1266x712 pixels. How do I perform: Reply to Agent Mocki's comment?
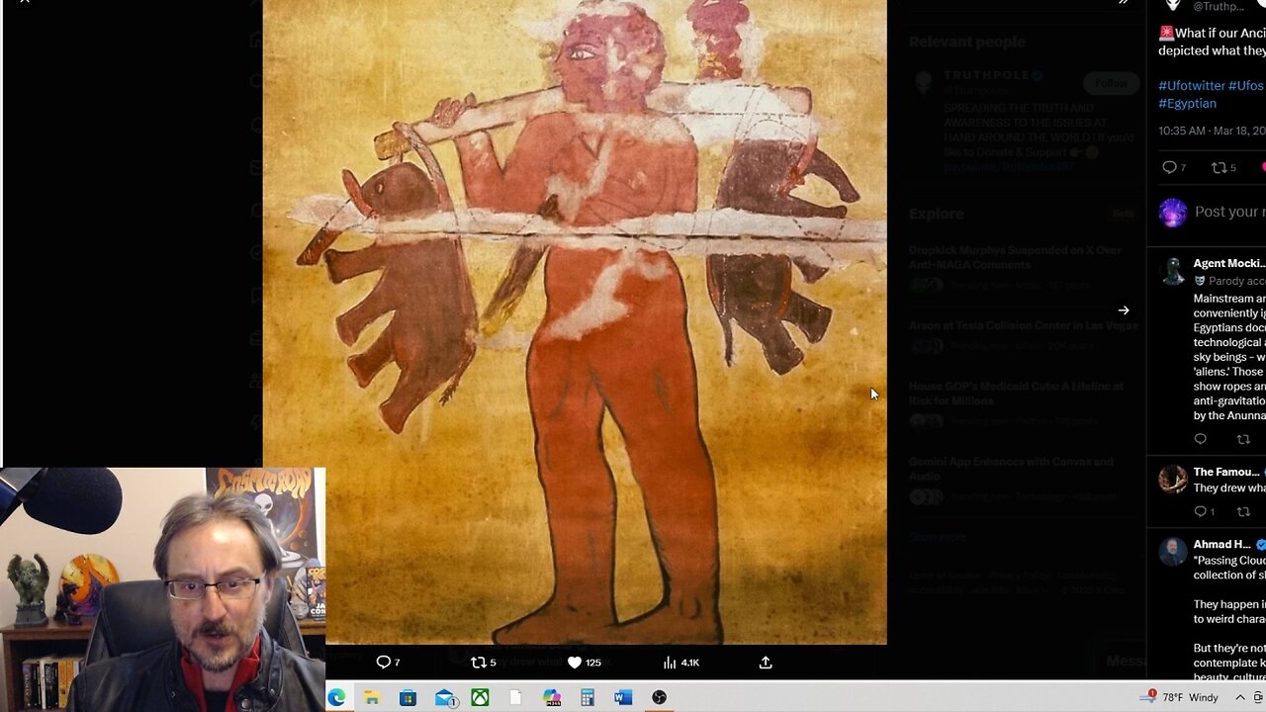point(1201,439)
